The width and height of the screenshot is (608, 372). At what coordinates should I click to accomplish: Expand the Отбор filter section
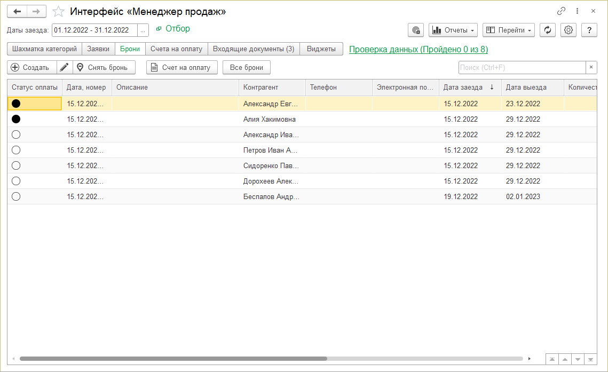click(x=173, y=29)
